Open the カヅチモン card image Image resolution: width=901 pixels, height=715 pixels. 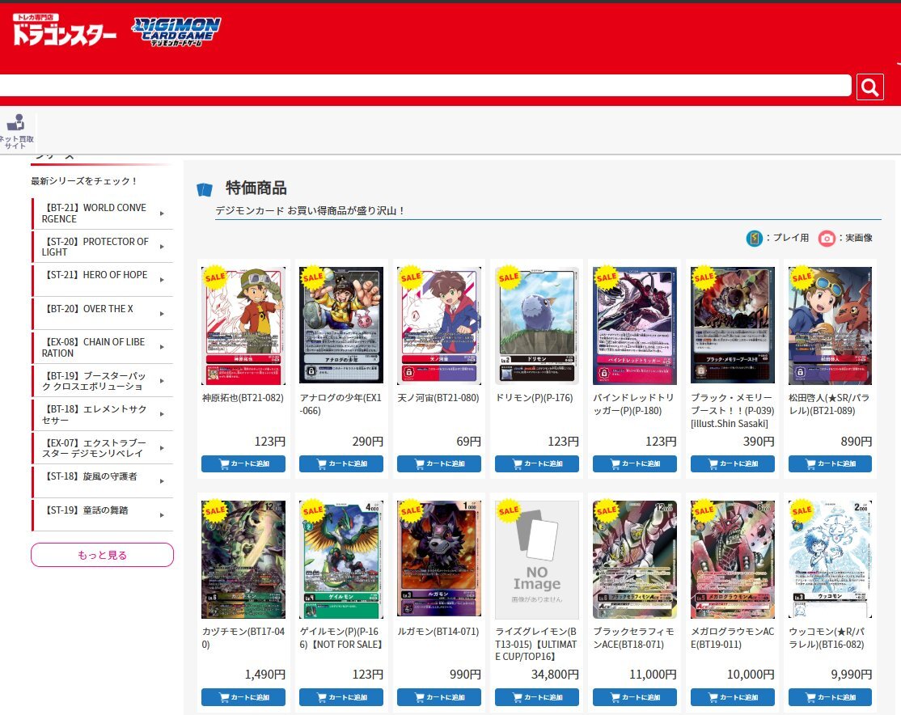pyautogui.click(x=243, y=559)
